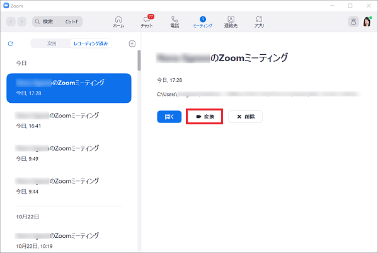
Task: Click the meeting list scrollbar
Action: [x=139, y=61]
